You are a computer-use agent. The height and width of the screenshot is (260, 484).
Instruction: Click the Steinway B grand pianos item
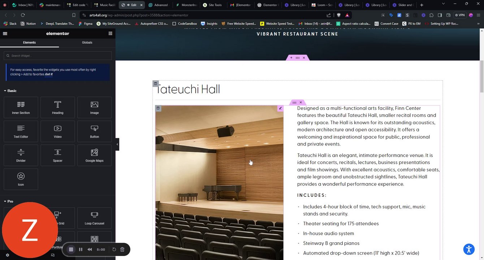click(x=331, y=243)
